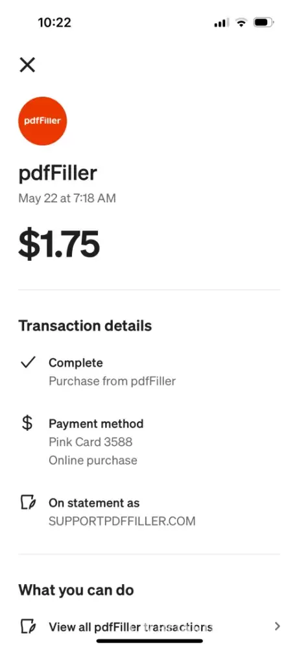Tap the orange pdfFiller logo avatar
The height and width of the screenshot is (649, 299).
point(43,121)
